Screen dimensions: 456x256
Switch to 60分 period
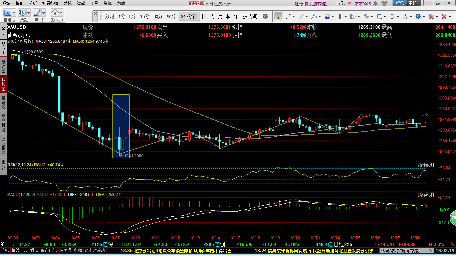tap(171, 16)
